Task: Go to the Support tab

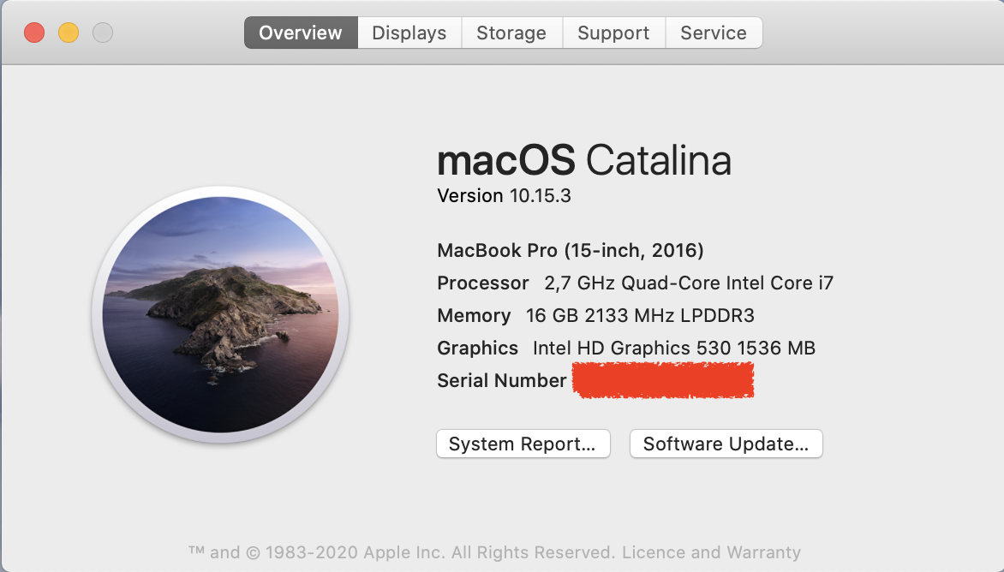Action: (613, 33)
